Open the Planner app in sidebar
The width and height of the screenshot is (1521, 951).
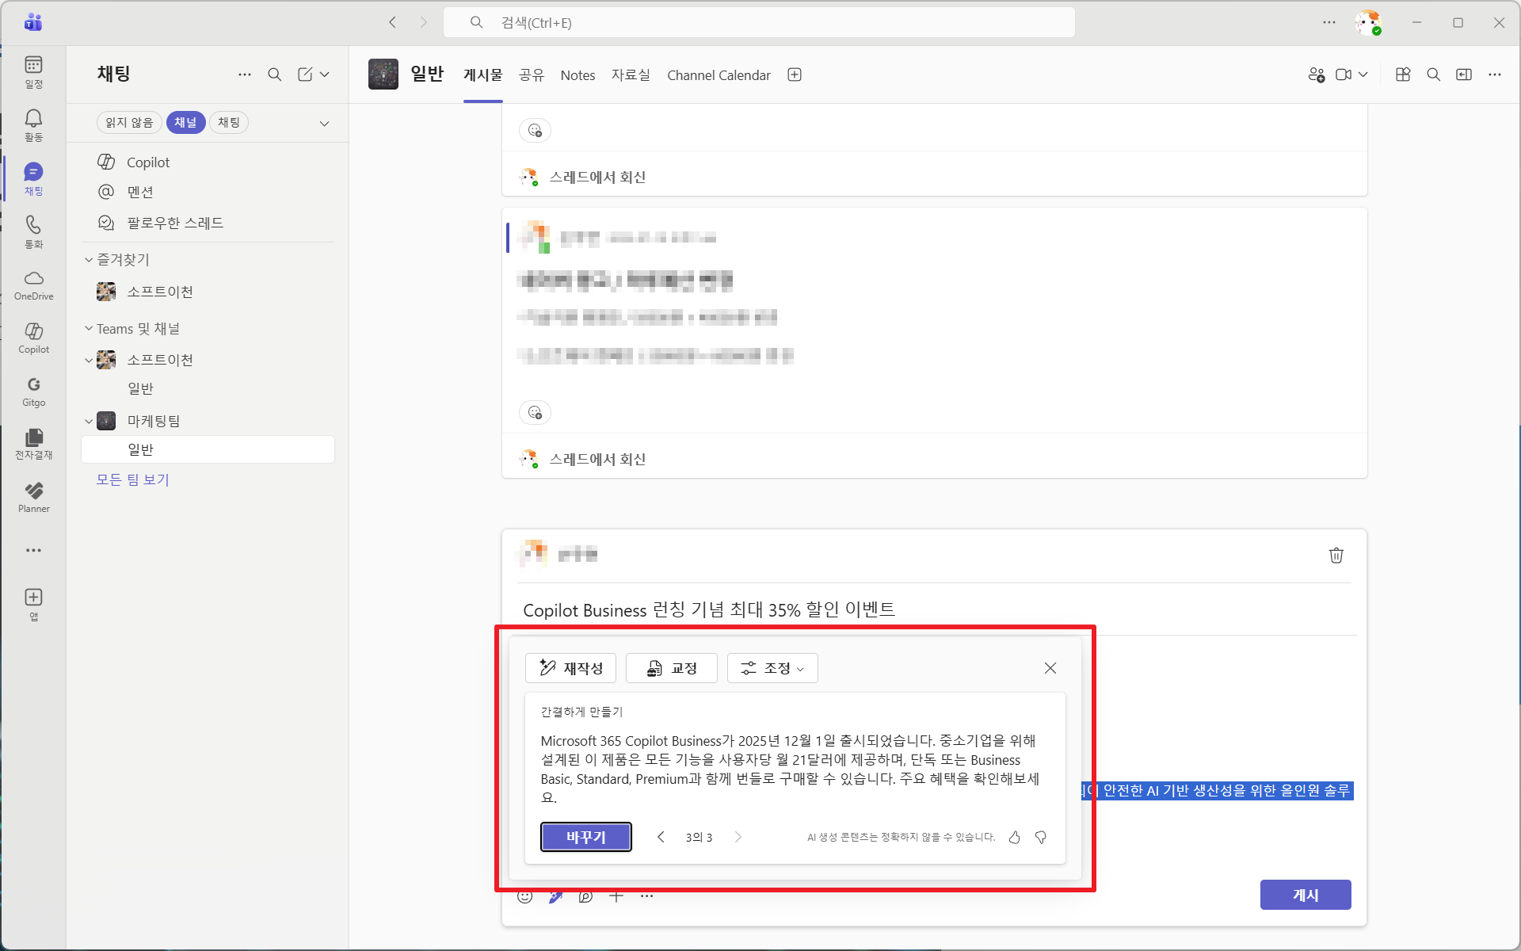coord(33,497)
